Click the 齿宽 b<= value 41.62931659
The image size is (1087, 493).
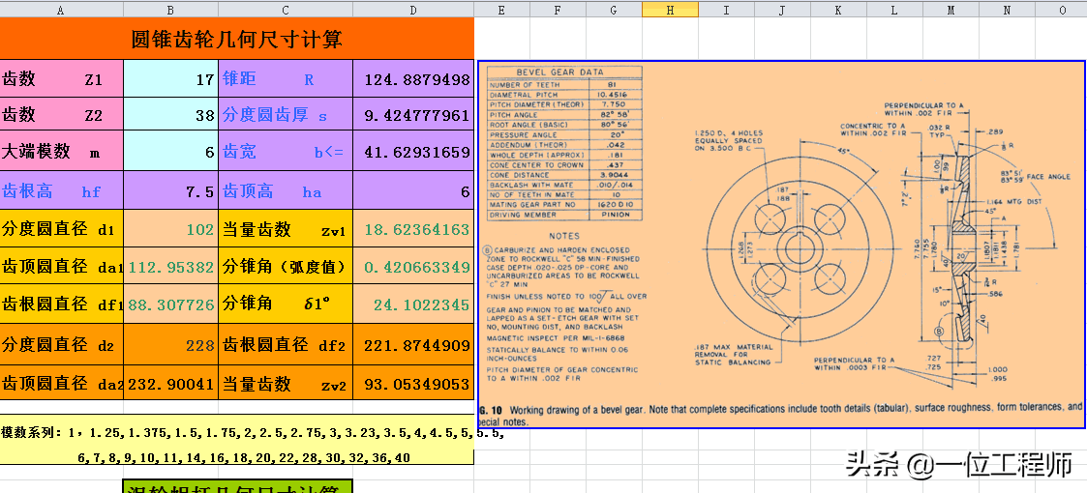(x=413, y=151)
